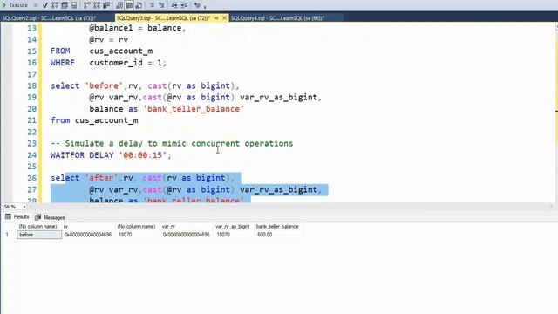Click 'customer_id' on line 16
The width and height of the screenshot is (558, 314).
(x=116, y=63)
